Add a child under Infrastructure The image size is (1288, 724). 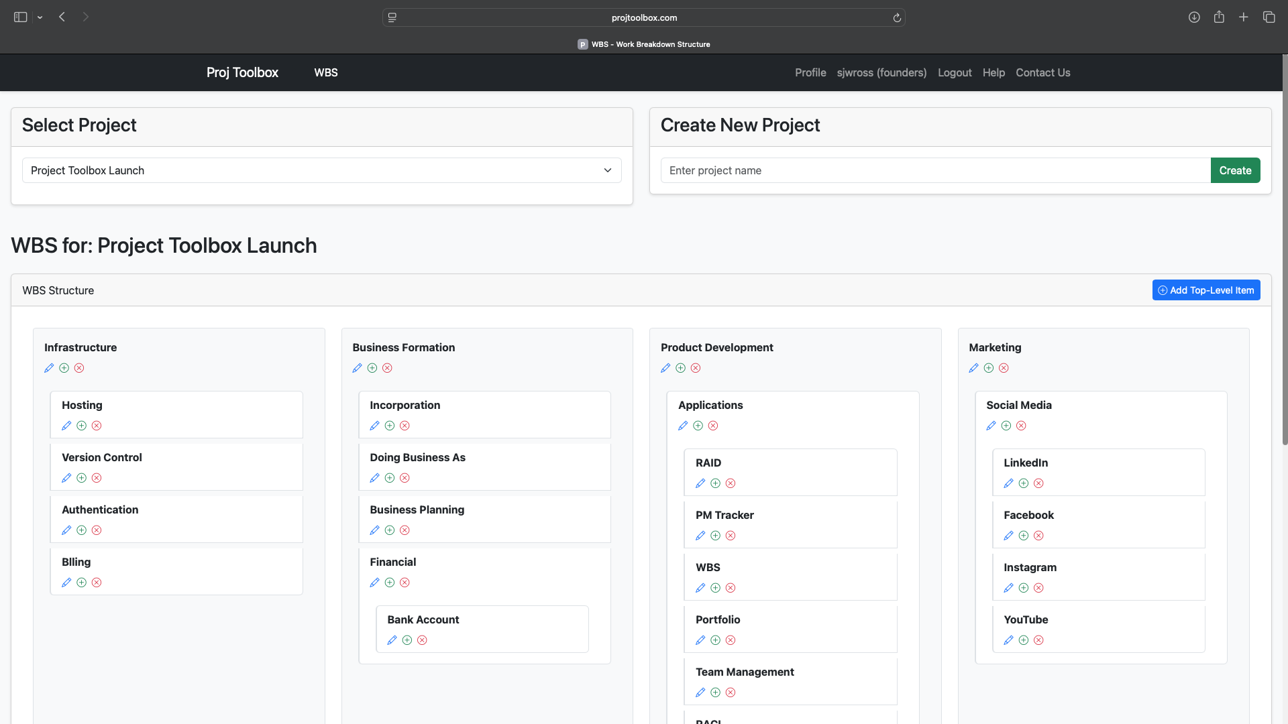pos(64,367)
